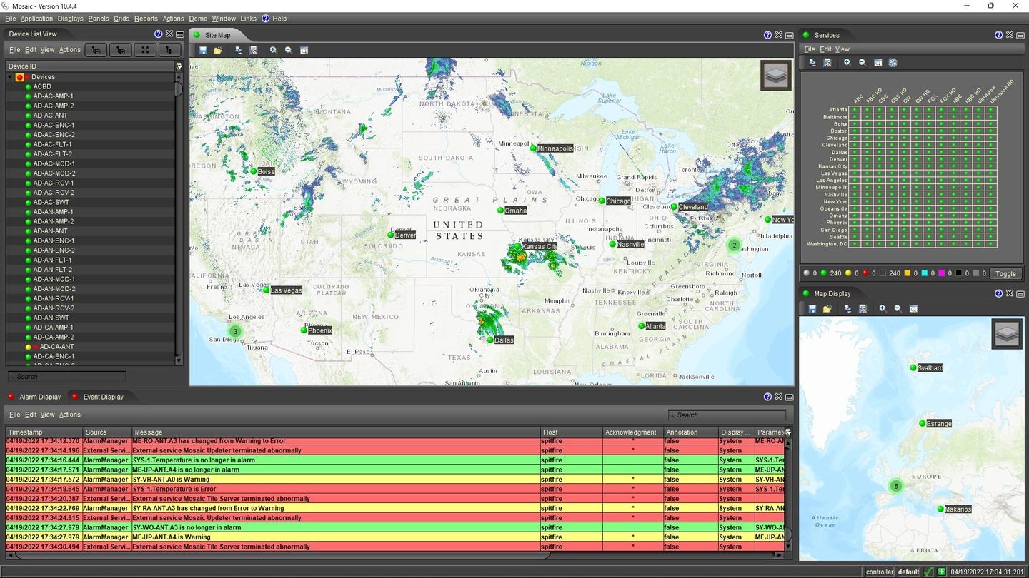Click the Help icon on Device List View
1029x578 pixels.
[158, 34]
